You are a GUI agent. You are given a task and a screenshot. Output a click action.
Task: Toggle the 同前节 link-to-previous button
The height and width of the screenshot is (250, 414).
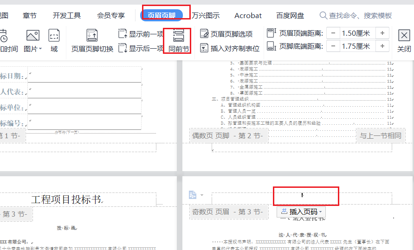179,40
